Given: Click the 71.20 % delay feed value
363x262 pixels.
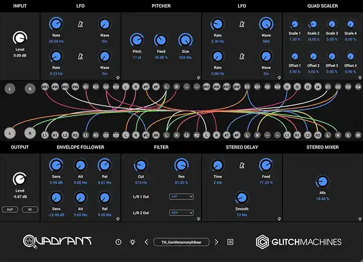Looking at the screenshot, I should coord(266,182).
